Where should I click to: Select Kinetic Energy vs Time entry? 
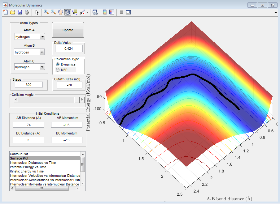click(27, 171)
